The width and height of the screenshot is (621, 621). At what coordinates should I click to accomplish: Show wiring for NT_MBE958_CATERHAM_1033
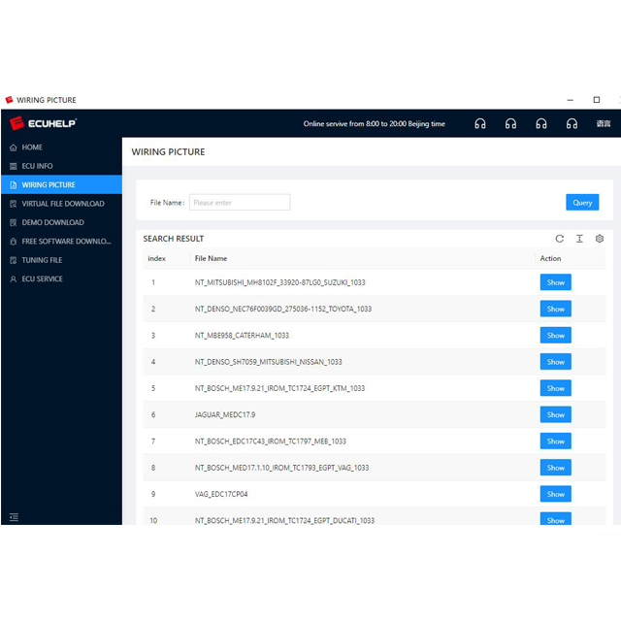(555, 336)
